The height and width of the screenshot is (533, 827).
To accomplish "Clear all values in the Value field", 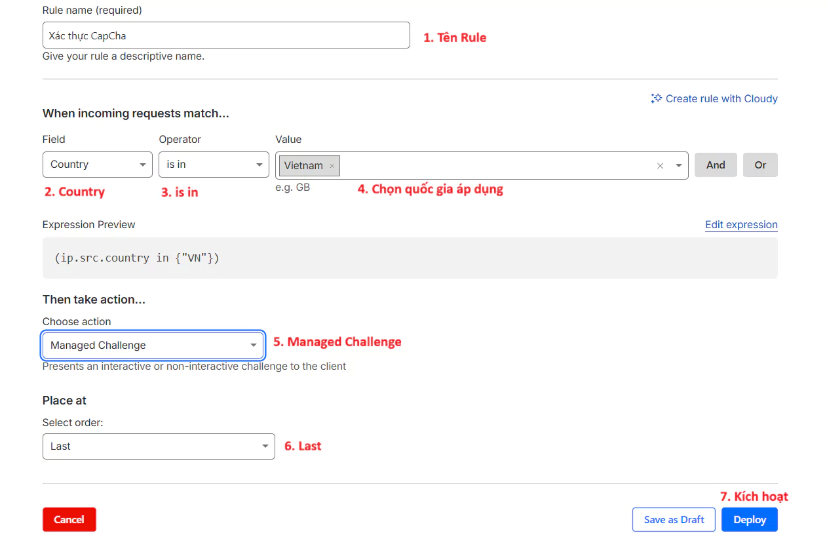I will coord(661,166).
